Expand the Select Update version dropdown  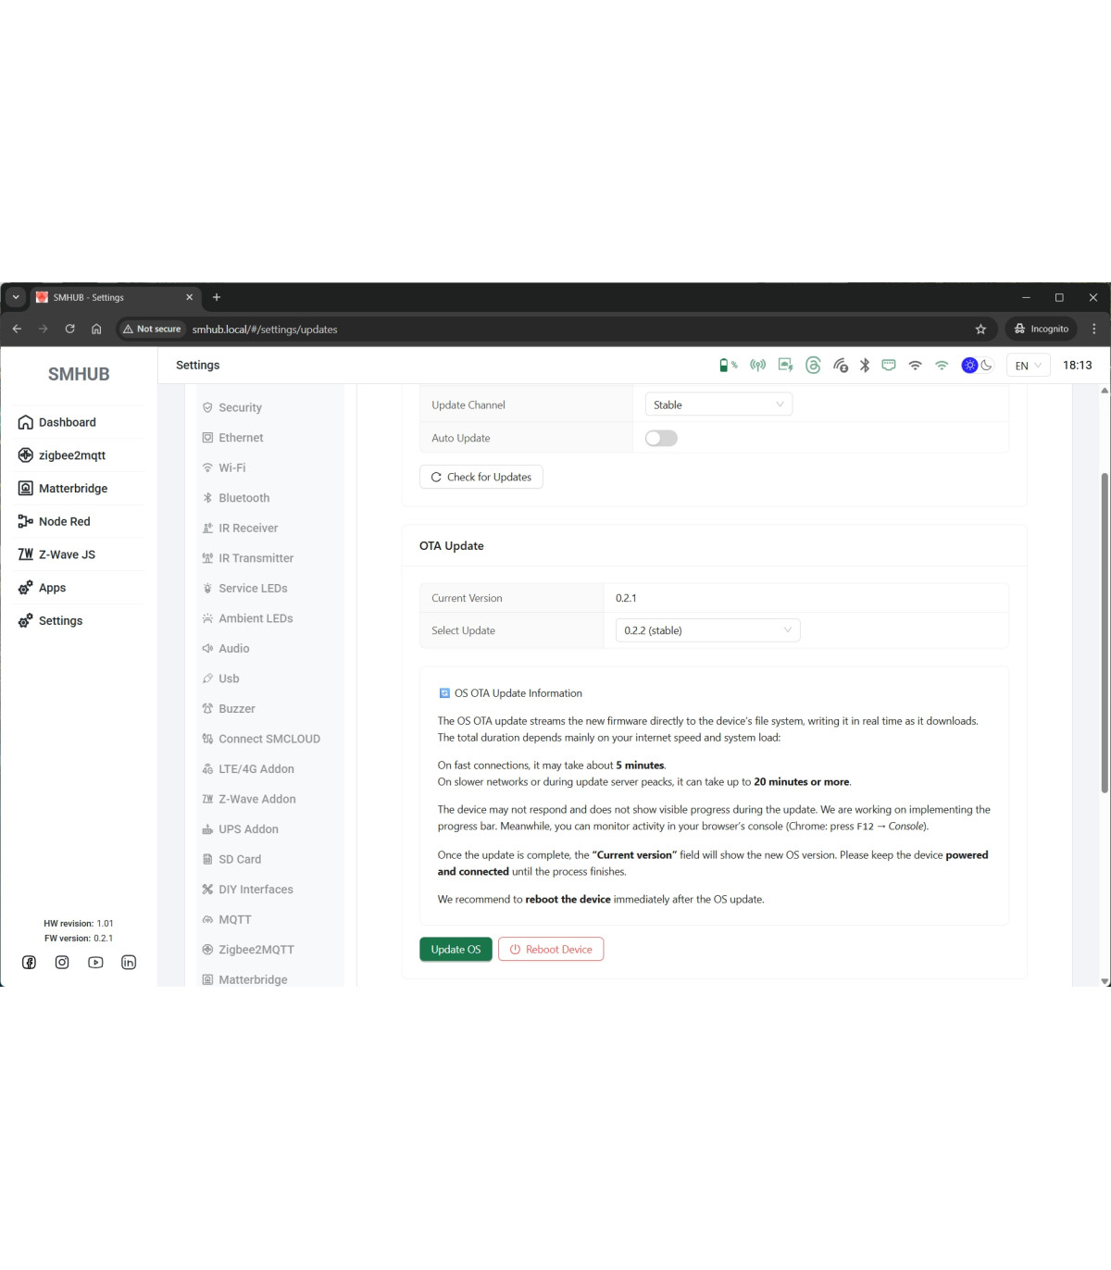tap(707, 631)
